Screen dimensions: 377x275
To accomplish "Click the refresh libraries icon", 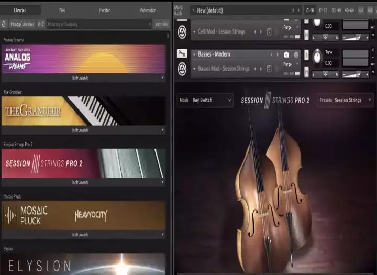I will [4, 24].
